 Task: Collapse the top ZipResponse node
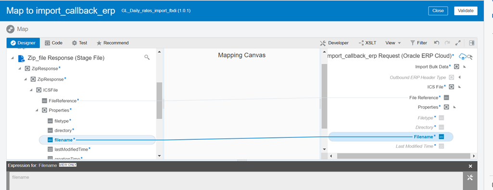[x=20, y=68]
